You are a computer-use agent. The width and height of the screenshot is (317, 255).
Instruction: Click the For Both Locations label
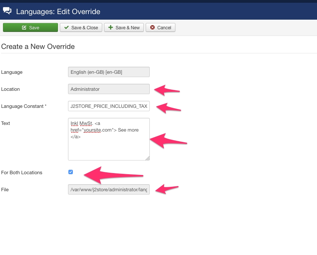22,173
